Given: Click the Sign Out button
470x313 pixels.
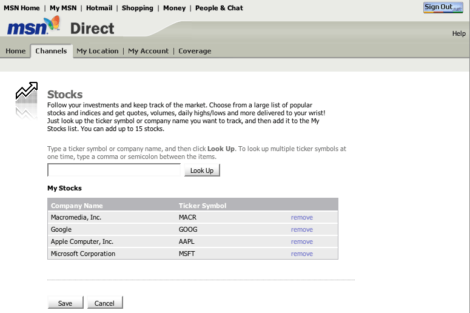Looking at the screenshot, I should [443, 7].
